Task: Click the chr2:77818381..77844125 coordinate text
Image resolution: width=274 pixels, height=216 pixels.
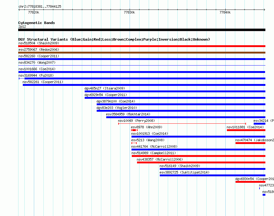Action: pos(40,6)
